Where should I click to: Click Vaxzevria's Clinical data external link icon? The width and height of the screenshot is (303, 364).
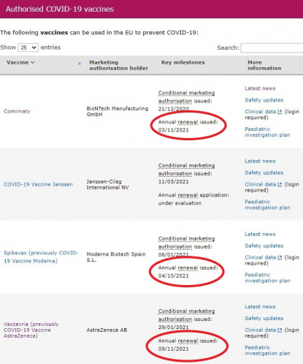pos(280,330)
